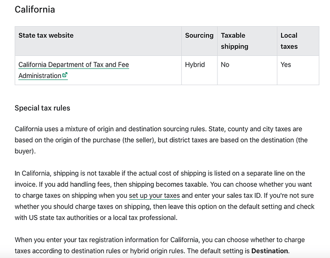Click the 'State tax website' column header
This screenshot has height=258, width=330.
pos(46,36)
